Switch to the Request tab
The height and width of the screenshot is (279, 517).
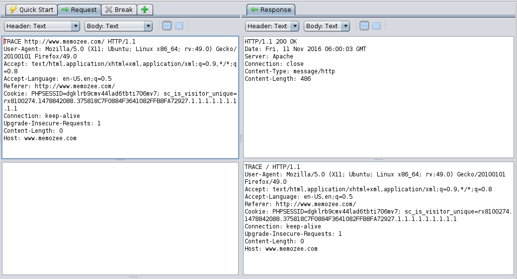(x=79, y=9)
